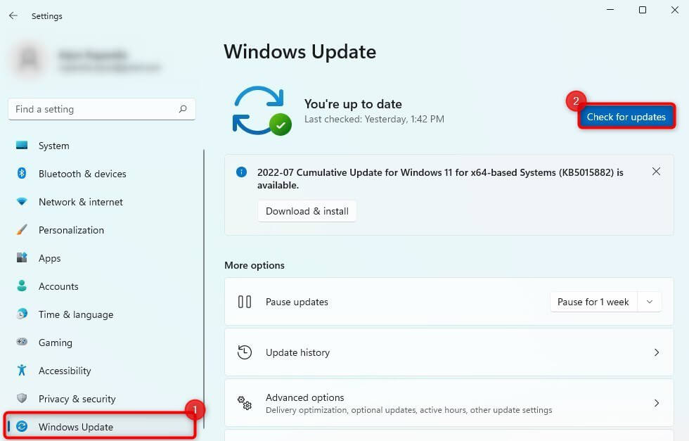Screen dimensions: 689x441
Task: Click the Gaming controller icon
Action: [x=22, y=342]
